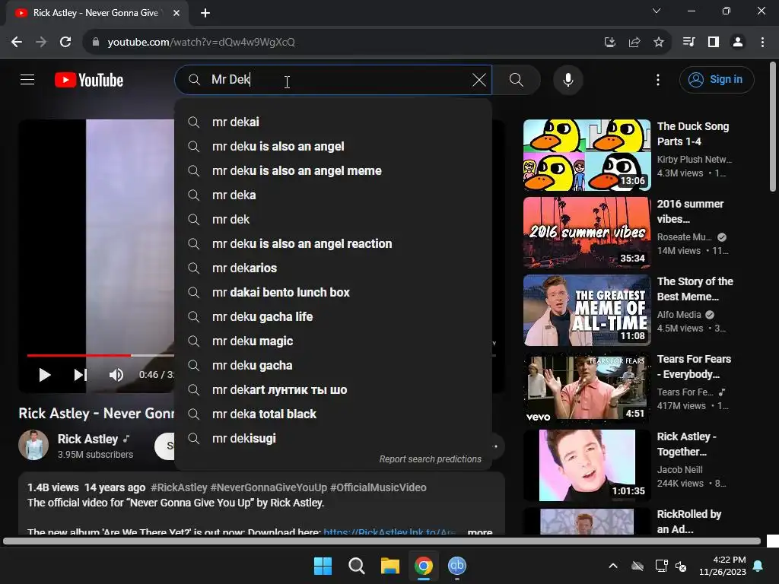Click the #NeverGonnaGiveYouUp hashtag
Screen dimensions: 779x584
pos(269,487)
